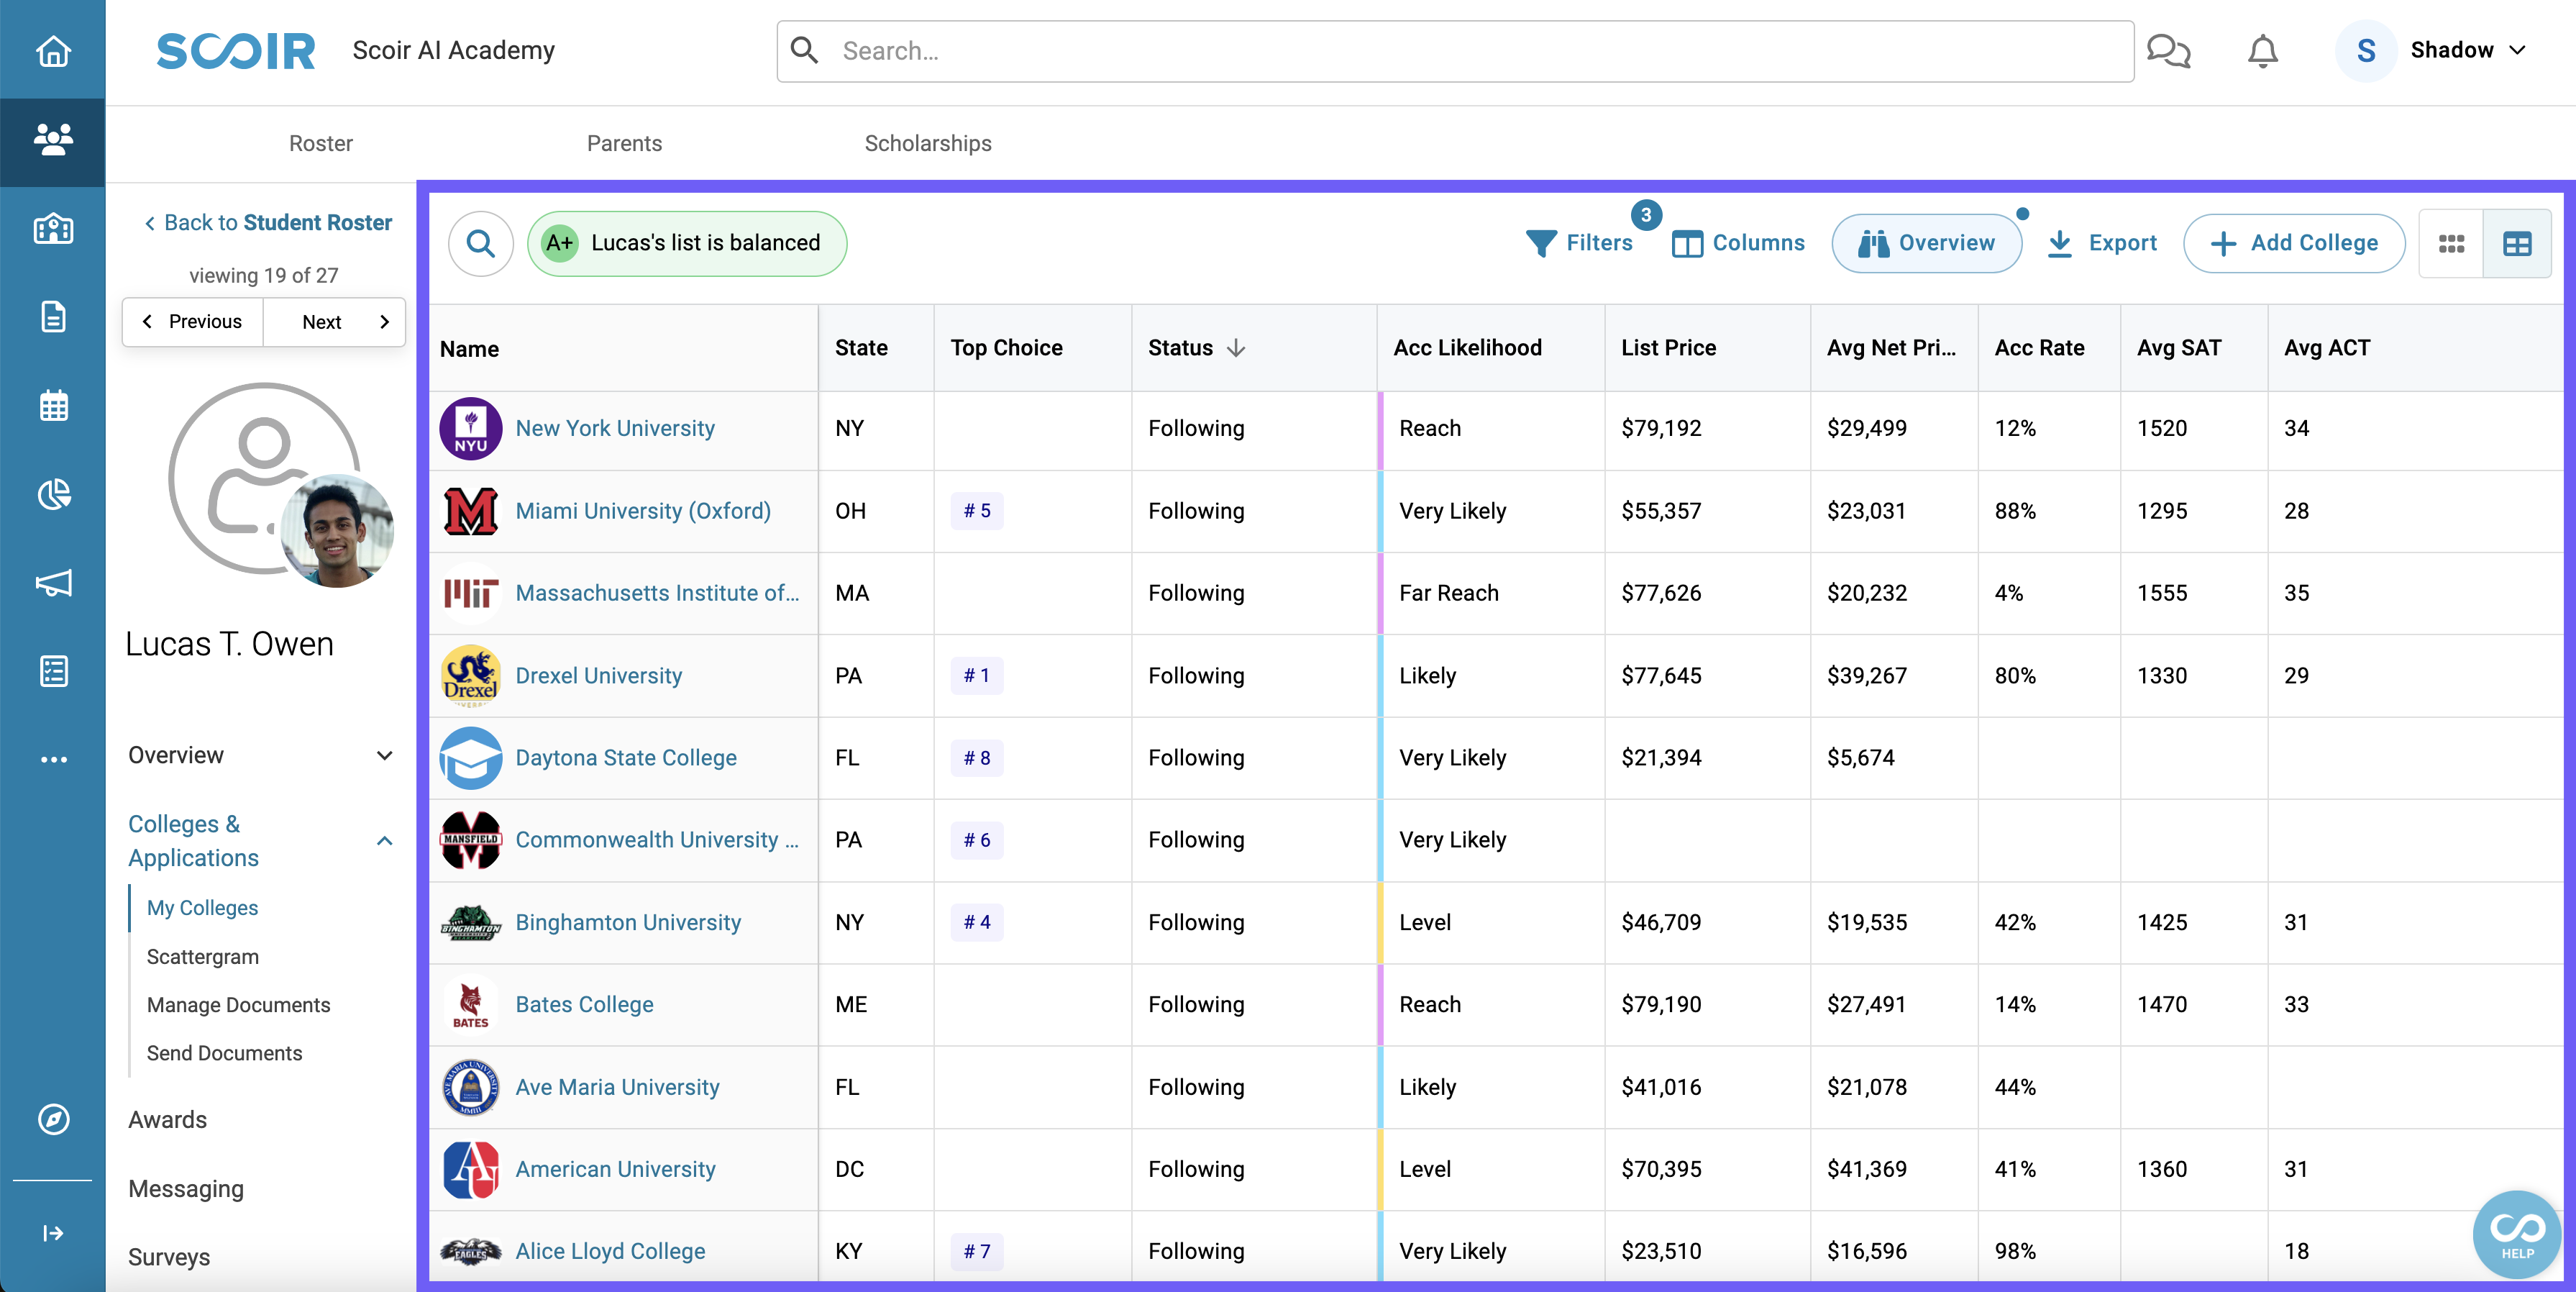This screenshot has height=1292, width=2576.
Task: Click the Daytona State College logo
Action: click(470, 758)
